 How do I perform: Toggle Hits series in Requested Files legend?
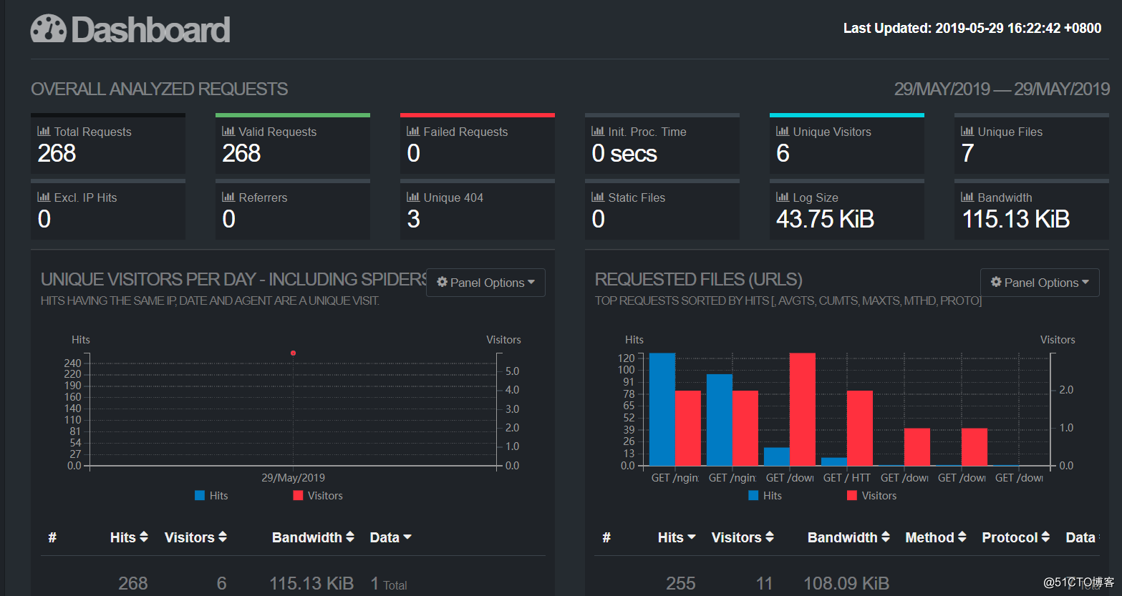(765, 496)
